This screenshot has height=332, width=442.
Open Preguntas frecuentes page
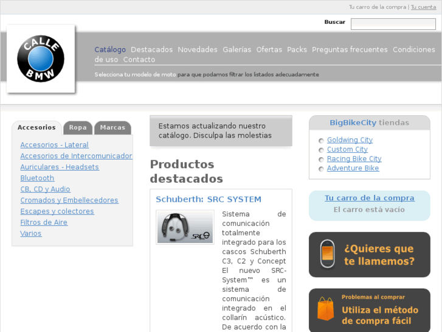click(x=350, y=49)
